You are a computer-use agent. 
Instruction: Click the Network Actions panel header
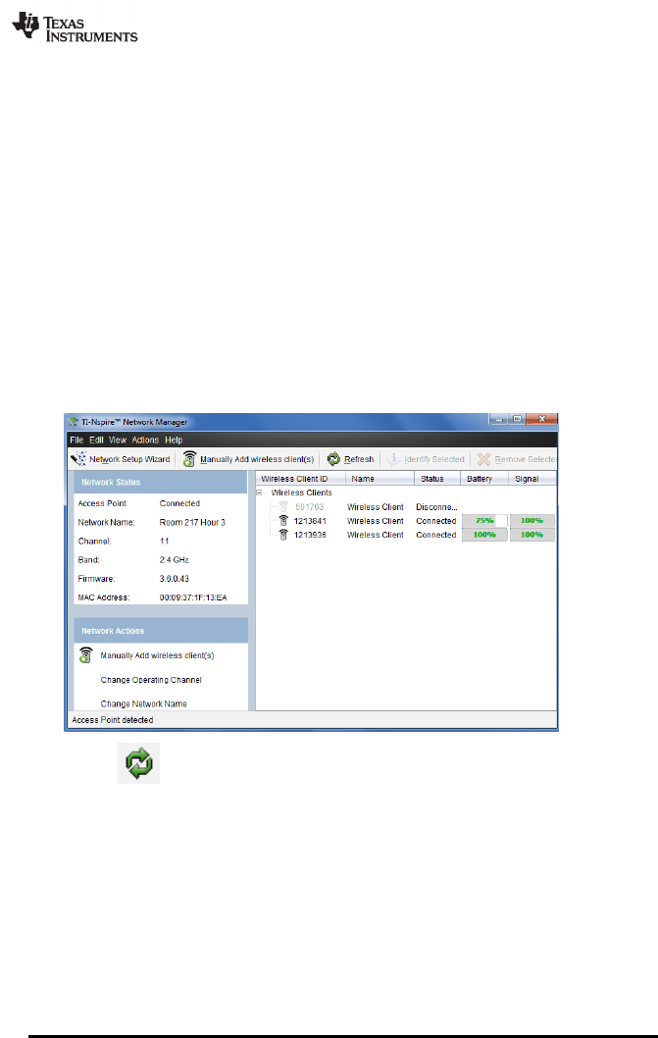click(x=161, y=631)
